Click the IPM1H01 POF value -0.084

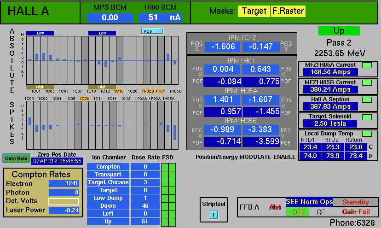coord(223,82)
